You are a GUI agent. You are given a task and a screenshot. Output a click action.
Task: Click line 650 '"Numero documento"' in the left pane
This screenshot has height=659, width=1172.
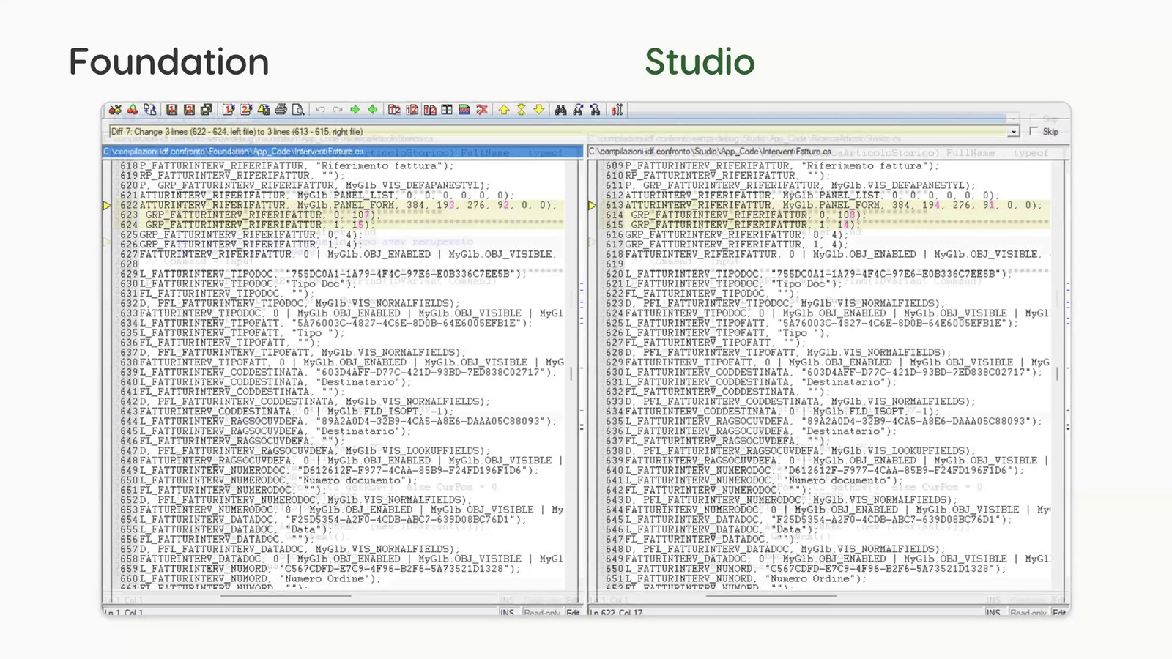(355, 480)
